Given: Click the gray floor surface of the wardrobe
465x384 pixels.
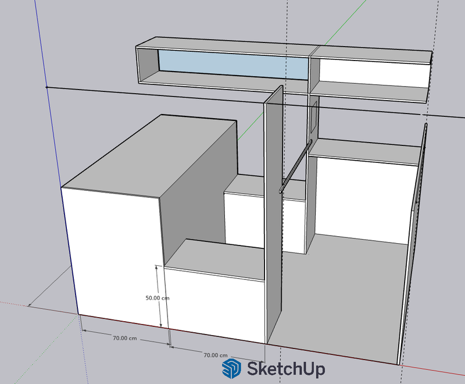Looking at the screenshot, I should pyautogui.click(x=349, y=291).
